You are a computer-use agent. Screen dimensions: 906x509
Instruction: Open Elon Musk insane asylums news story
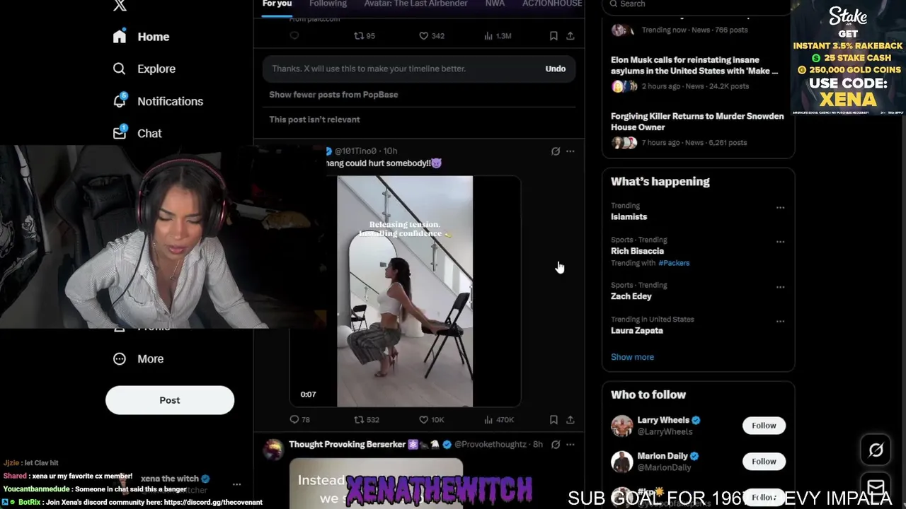tap(694, 66)
